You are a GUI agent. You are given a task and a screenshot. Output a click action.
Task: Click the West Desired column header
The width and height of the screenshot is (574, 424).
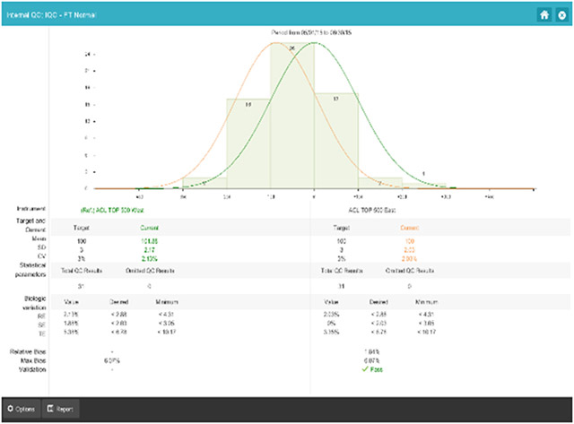point(119,302)
